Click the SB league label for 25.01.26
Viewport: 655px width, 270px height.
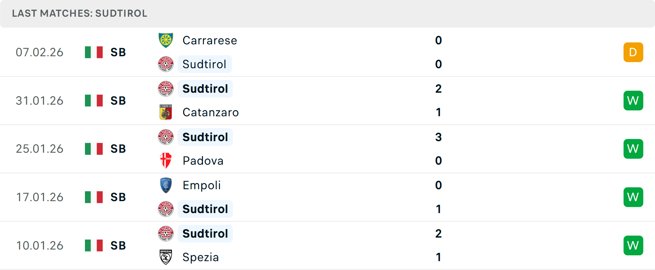[x=118, y=149]
